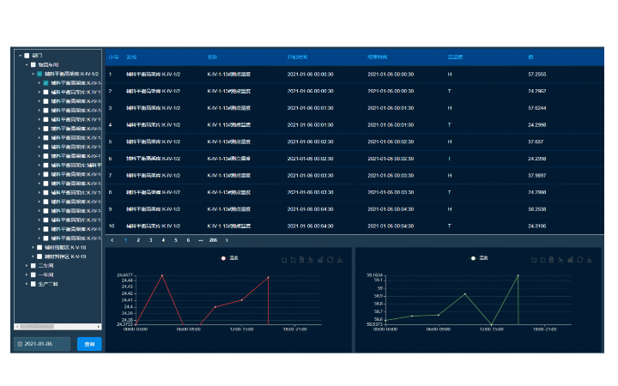618x386 pixels.
Task: Click the left arrow of tree horizontal scrollbar
Action: (x=17, y=327)
